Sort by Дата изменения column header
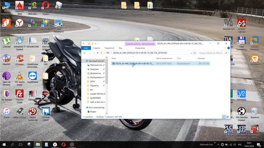Viewport: 264px width, 148px height. click(165, 58)
